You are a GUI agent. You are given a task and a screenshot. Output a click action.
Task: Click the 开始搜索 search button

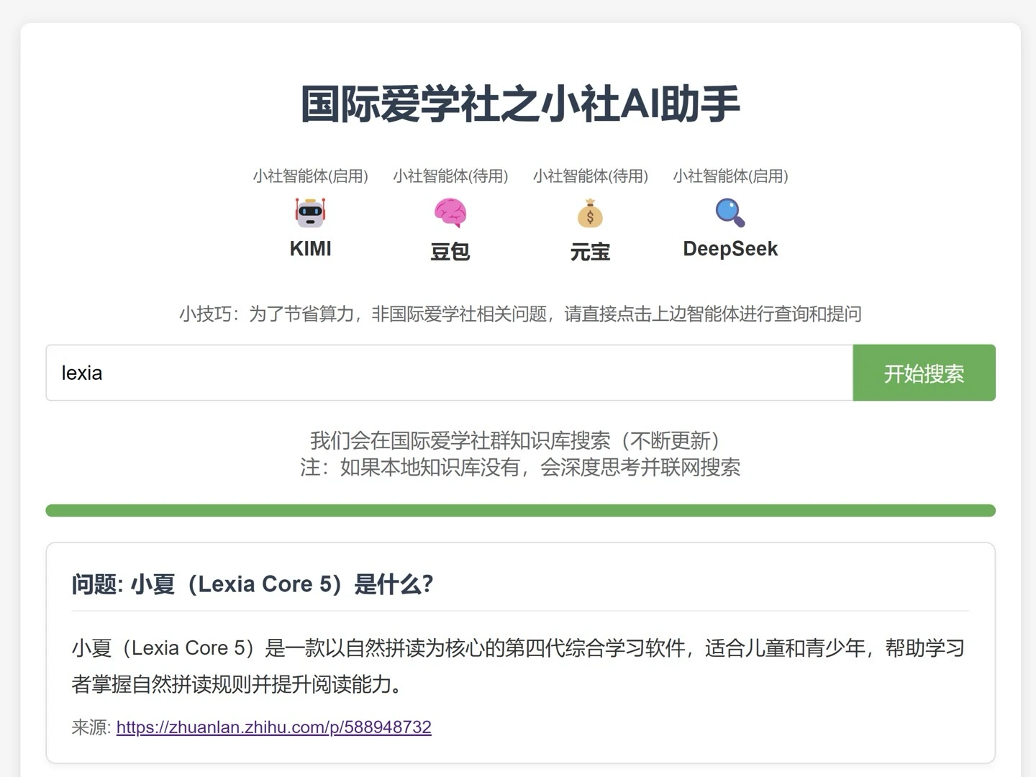tap(924, 373)
